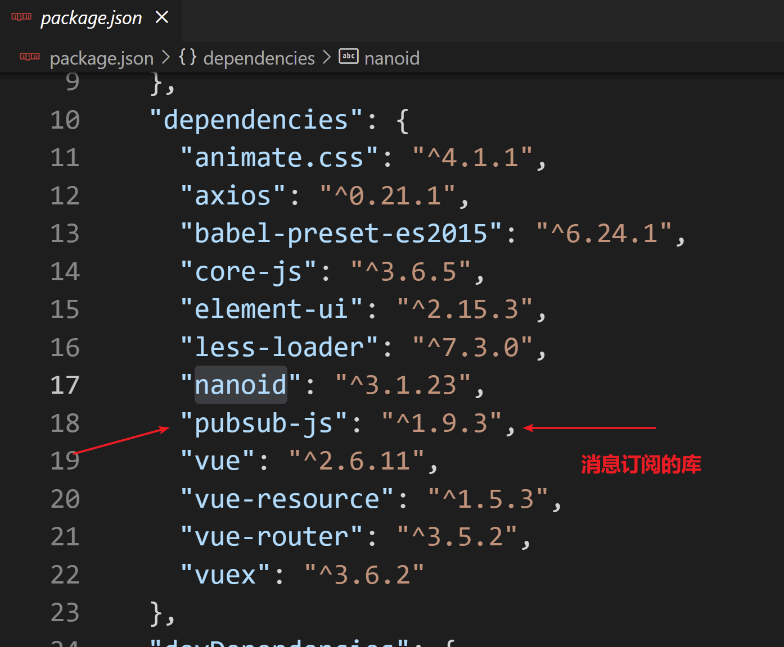Click the "vue" key on line 19
Image resolution: width=784 pixels, height=647 pixels.
218,461
